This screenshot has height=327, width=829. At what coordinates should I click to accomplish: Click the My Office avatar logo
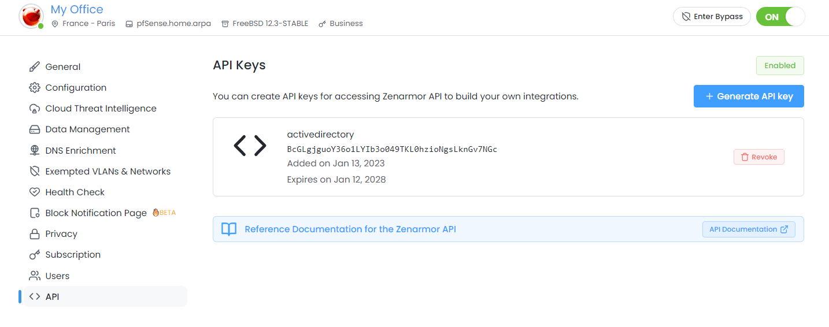pyautogui.click(x=31, y=16)
